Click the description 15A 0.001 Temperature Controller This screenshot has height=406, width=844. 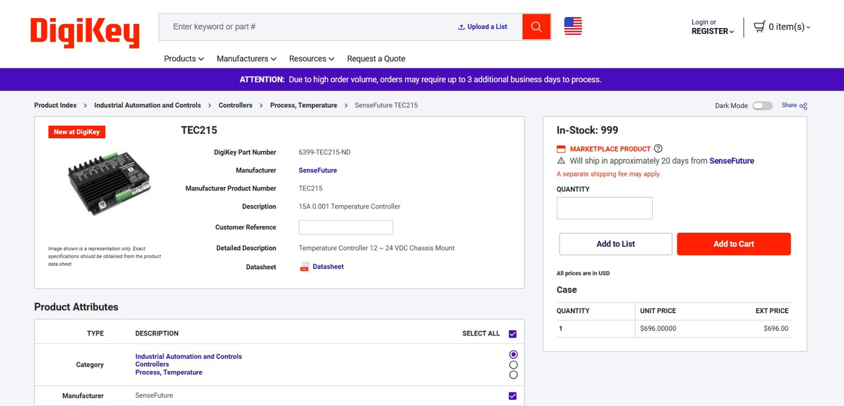coord(349,206)
